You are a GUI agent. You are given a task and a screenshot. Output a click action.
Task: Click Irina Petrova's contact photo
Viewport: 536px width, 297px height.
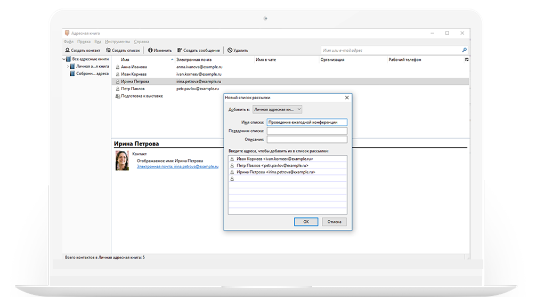click(122, 160)
